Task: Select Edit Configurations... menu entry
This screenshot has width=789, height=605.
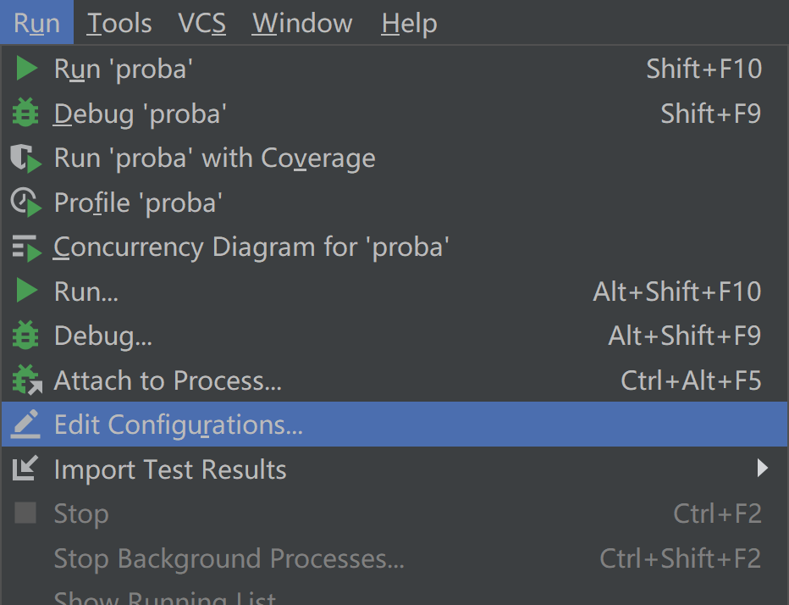Action: pos(178,425)
